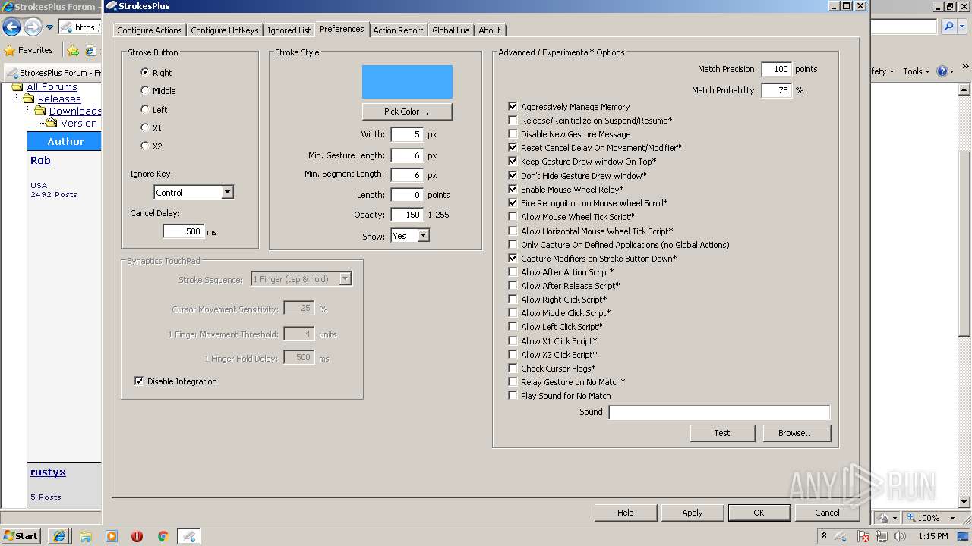Click the Test sound button

click(722, 433)
